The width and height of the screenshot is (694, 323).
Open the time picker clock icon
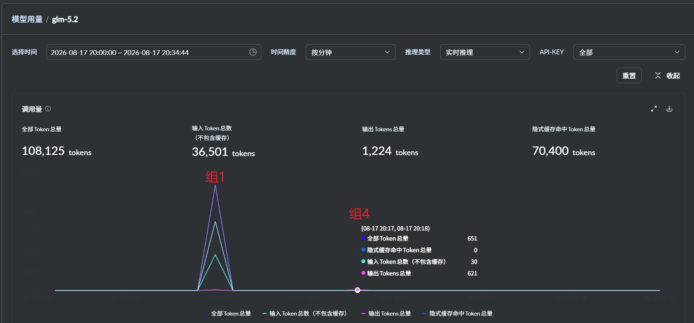[x=253, y=52]
